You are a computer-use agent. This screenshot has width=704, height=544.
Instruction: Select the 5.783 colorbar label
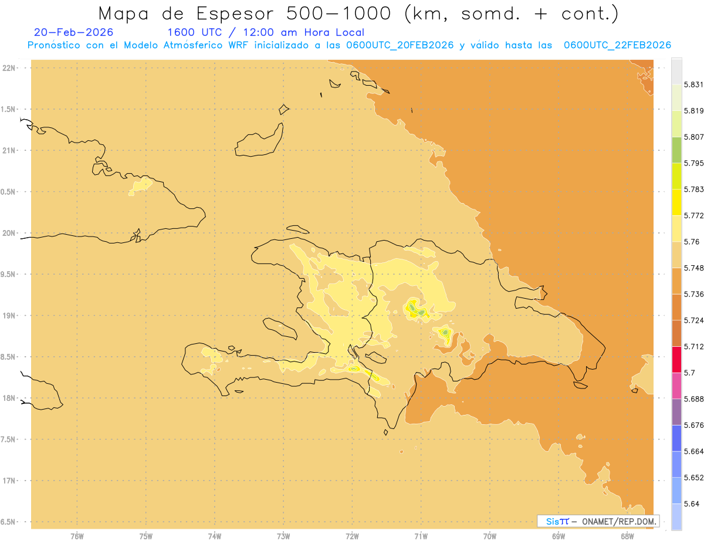694,190
